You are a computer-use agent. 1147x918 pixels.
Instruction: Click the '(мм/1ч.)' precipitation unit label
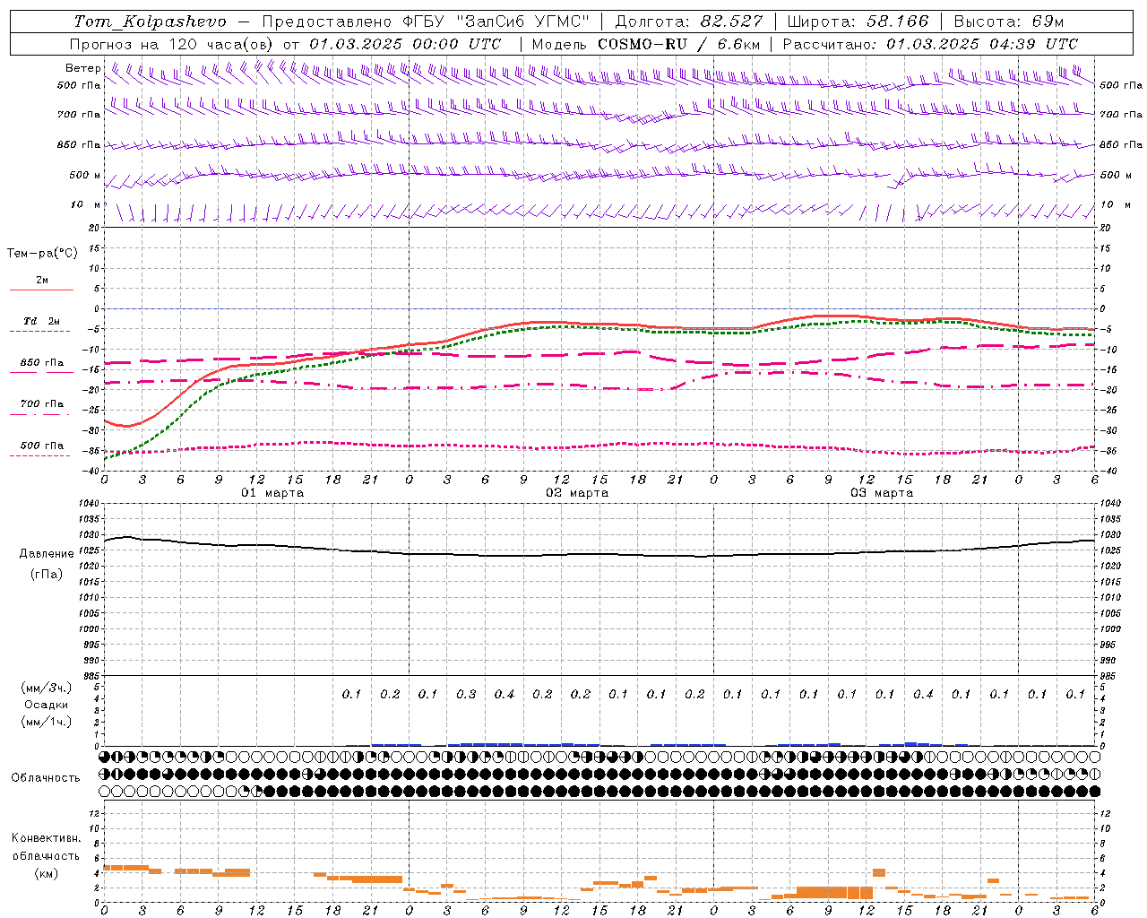tap(47, 722)
